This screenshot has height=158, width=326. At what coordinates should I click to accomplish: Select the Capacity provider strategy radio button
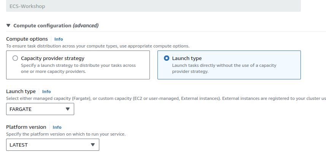tap(15, 58)
